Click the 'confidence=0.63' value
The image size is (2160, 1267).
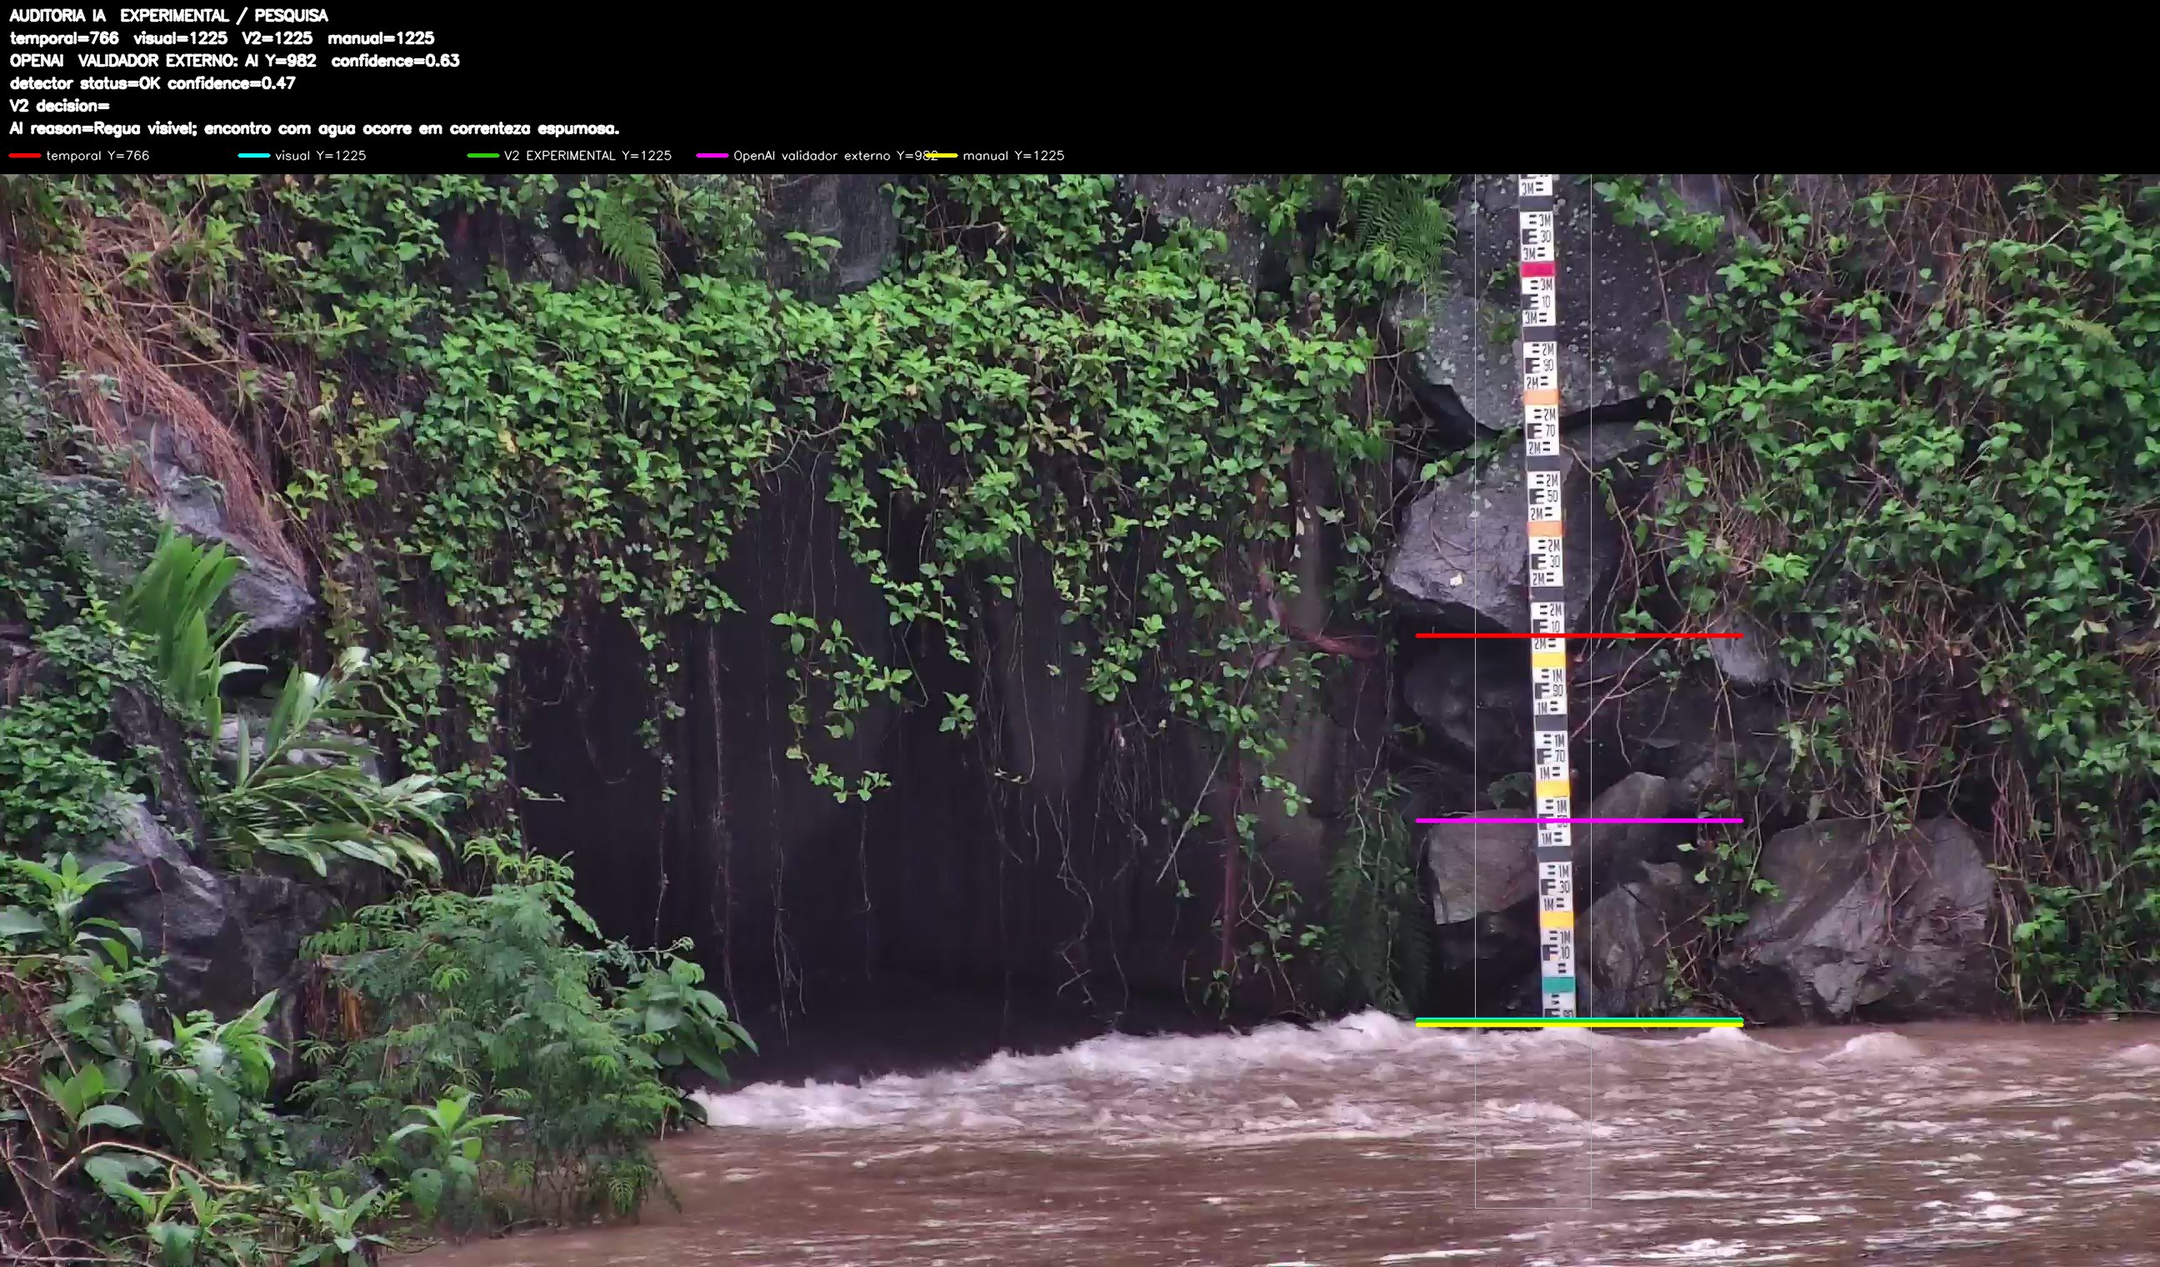pyautogui.click(x=396, y=60)
